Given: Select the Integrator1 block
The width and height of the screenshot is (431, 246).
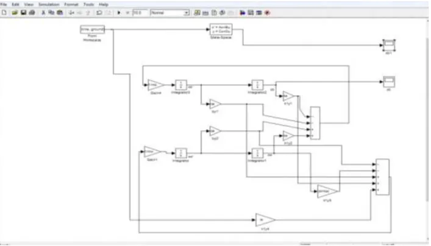Looking at the screenshot, I should click(x=257, y=153).
